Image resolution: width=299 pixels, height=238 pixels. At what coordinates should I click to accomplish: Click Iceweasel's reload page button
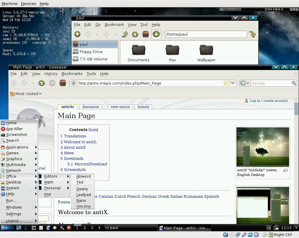[41, 83]
